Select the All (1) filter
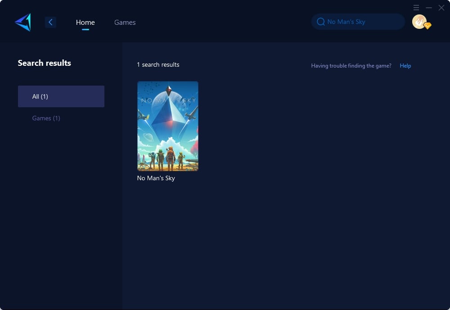The image size is (450, 310). click(61, 96)
